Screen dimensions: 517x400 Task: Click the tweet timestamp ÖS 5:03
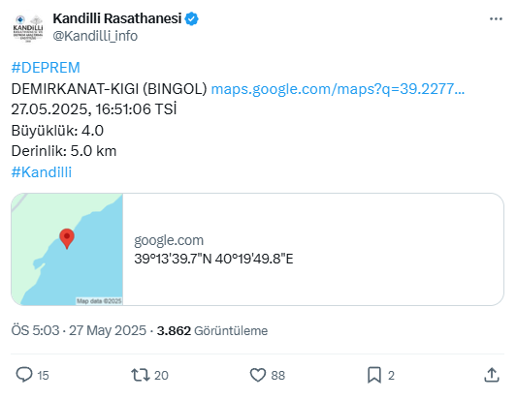point(35,330)
